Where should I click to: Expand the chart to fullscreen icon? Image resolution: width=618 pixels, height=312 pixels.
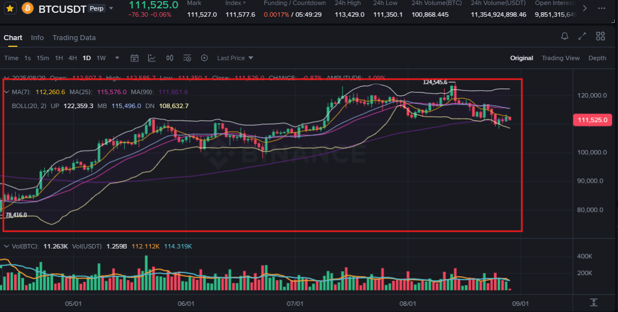point(582,37)
